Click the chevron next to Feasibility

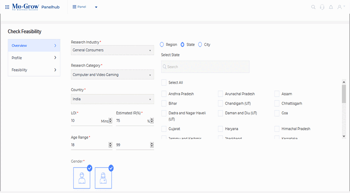pyautogui.click(x=55, y=70)
